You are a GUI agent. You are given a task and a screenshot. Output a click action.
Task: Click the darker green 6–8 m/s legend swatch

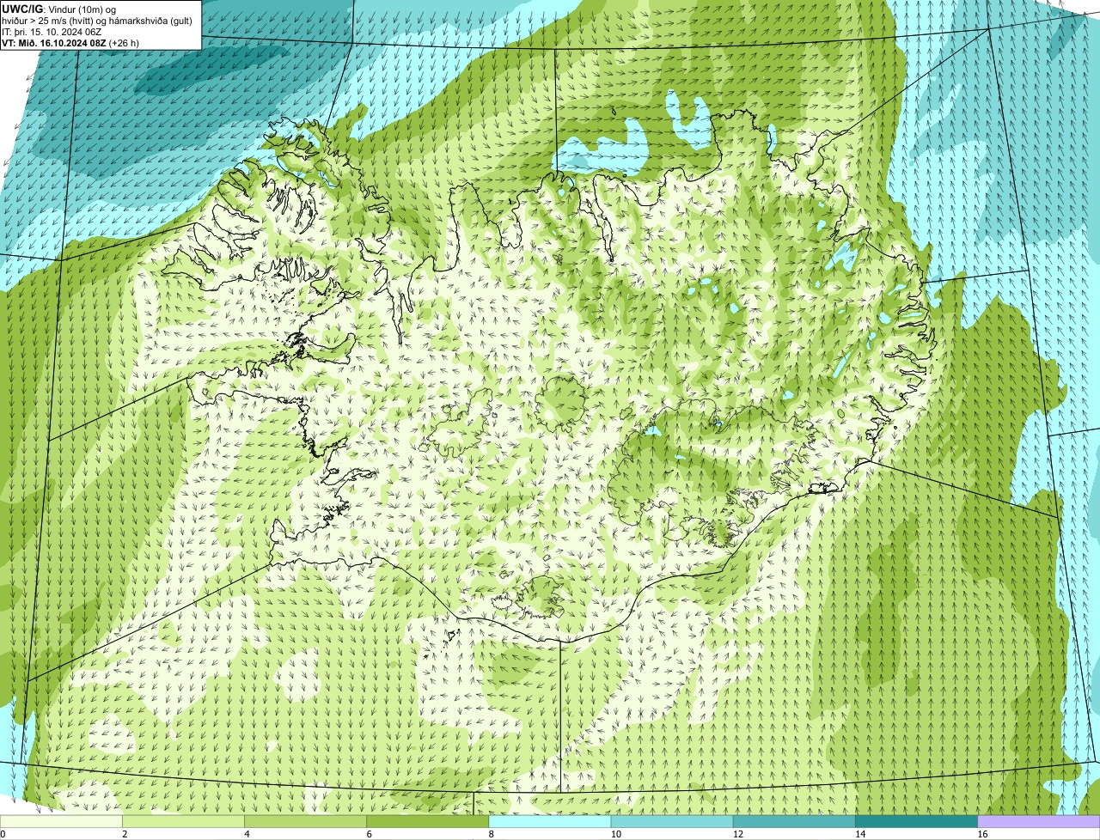click(x=428, y=822)
